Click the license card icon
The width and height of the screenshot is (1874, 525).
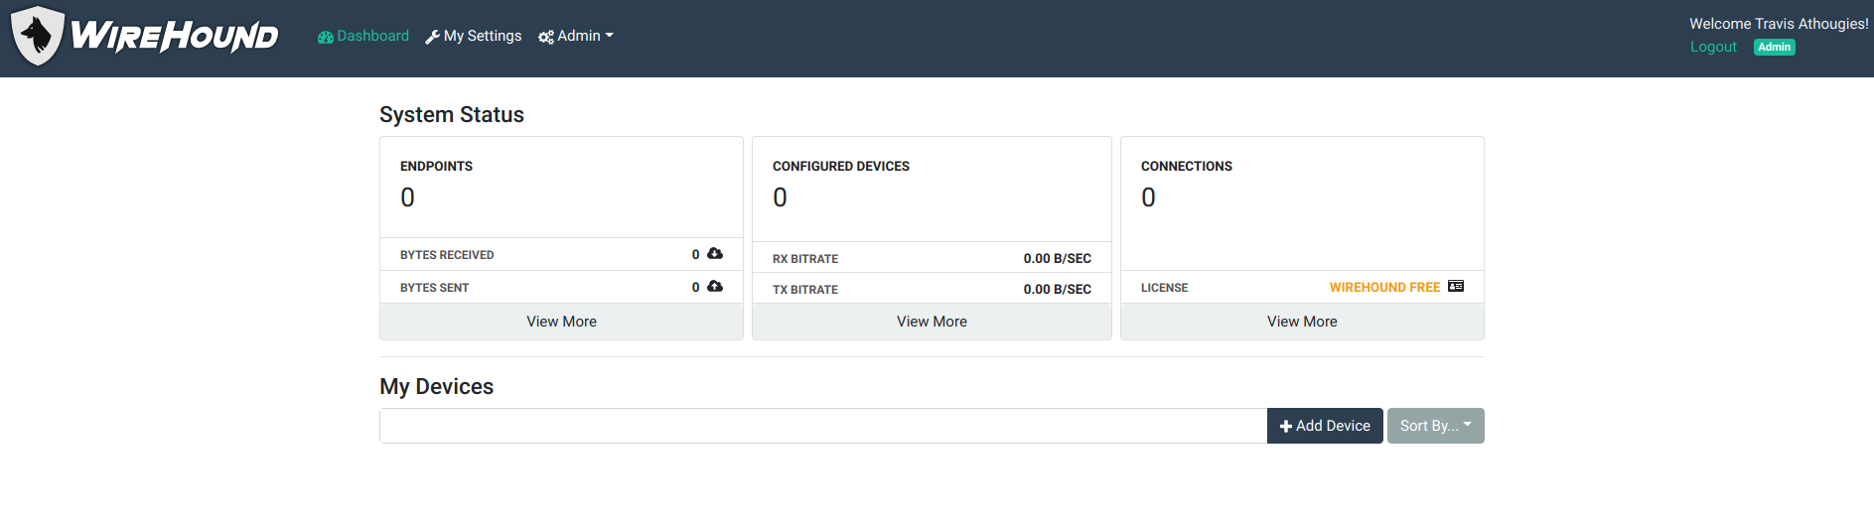pos(1456,287)
